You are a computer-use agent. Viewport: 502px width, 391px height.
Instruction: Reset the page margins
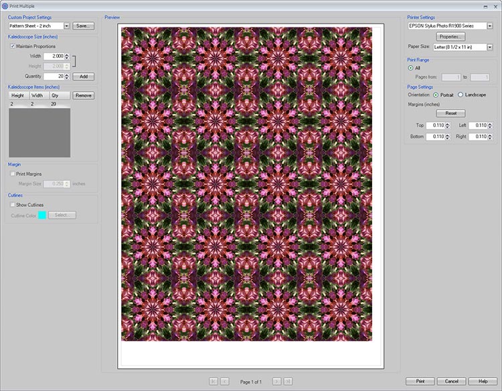[450, 113]
